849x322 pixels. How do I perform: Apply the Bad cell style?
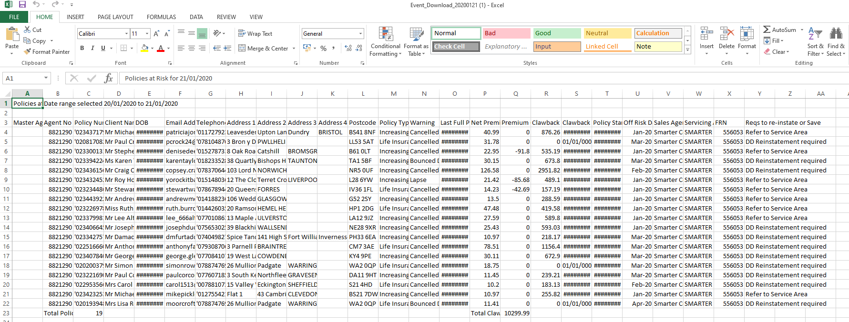(x=506, y=33)
